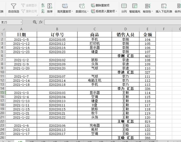181x142 pixels.
Task: Click the name box showing M15
Action: point(10,22)
